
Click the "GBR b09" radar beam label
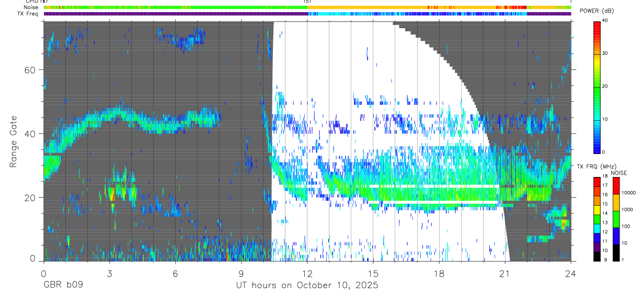(63, 286)
